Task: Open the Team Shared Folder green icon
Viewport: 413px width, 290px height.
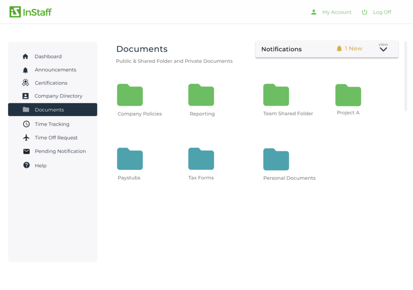Action: click(276, 95)
